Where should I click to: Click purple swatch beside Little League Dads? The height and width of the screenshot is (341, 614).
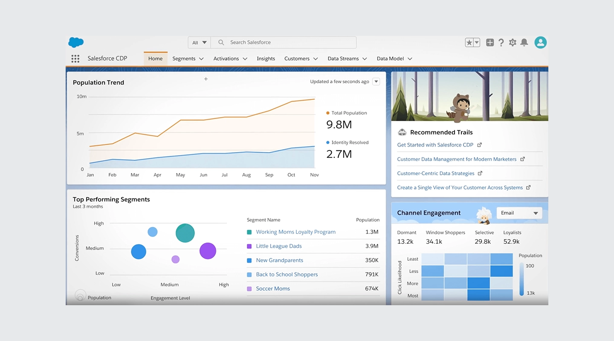click(249, 246)
